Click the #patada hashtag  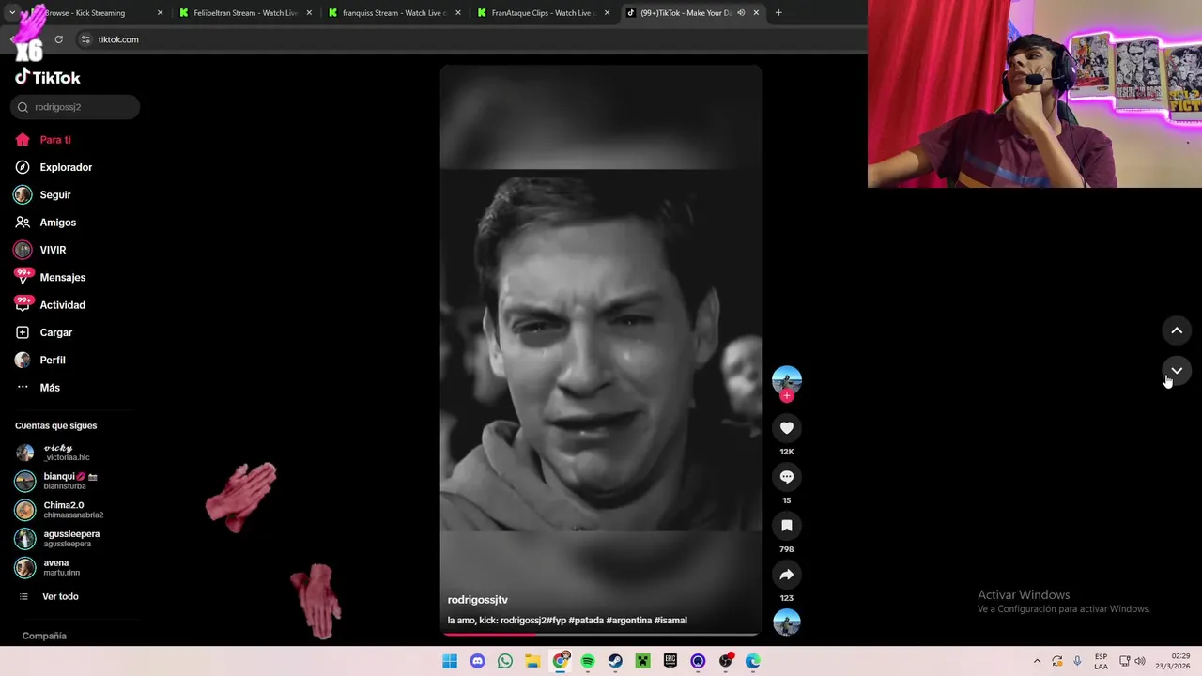tap(586, 621)
